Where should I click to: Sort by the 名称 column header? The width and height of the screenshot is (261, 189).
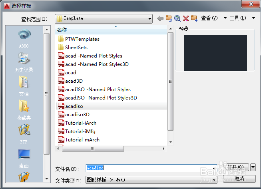111,30
